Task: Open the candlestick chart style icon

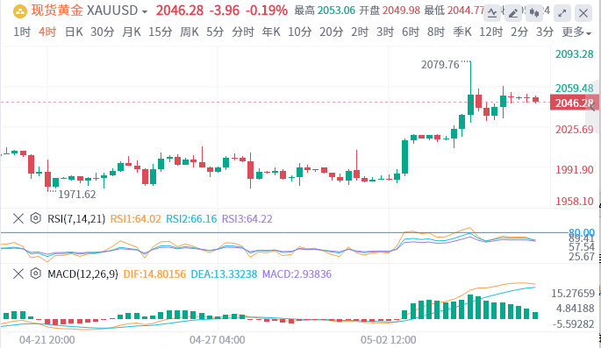Action: [534, 14]
